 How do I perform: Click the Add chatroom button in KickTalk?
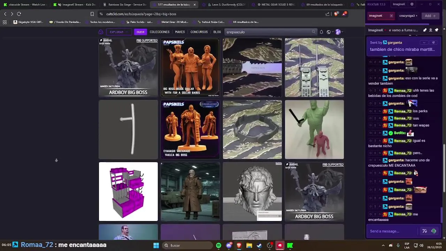430,16
